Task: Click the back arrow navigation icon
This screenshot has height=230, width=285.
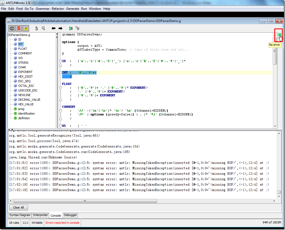Action: click(x=53, y=28)
